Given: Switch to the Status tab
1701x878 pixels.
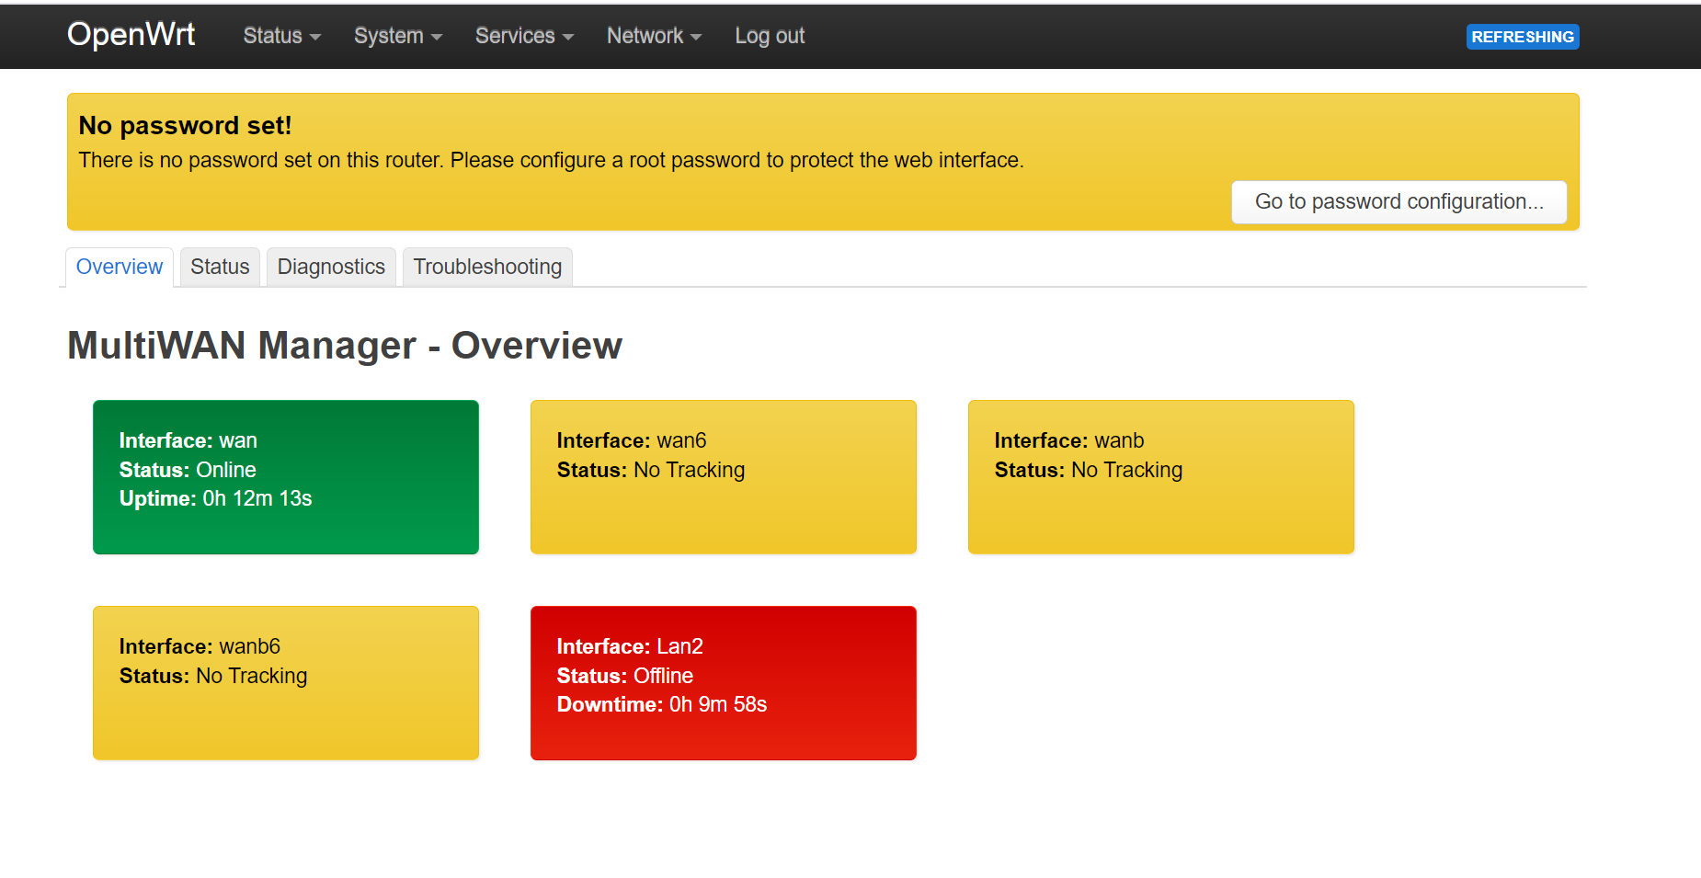Looking at the screenshot, I should pyautogui.click(x=220, y=267).
